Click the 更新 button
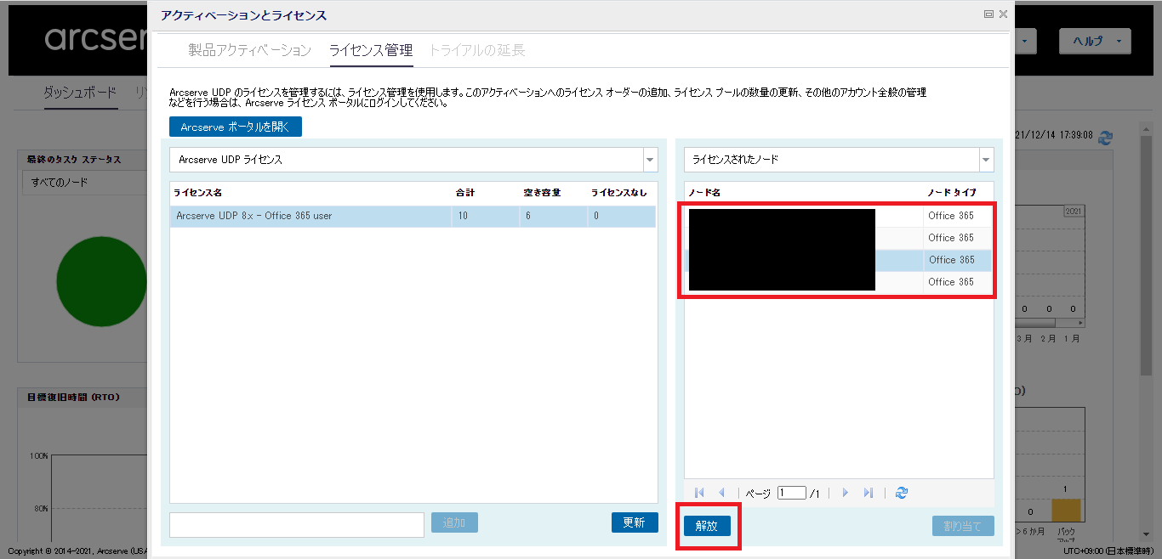Image resolution: width=1162 pixels, height=559 pixels. [x=635, y=522]
